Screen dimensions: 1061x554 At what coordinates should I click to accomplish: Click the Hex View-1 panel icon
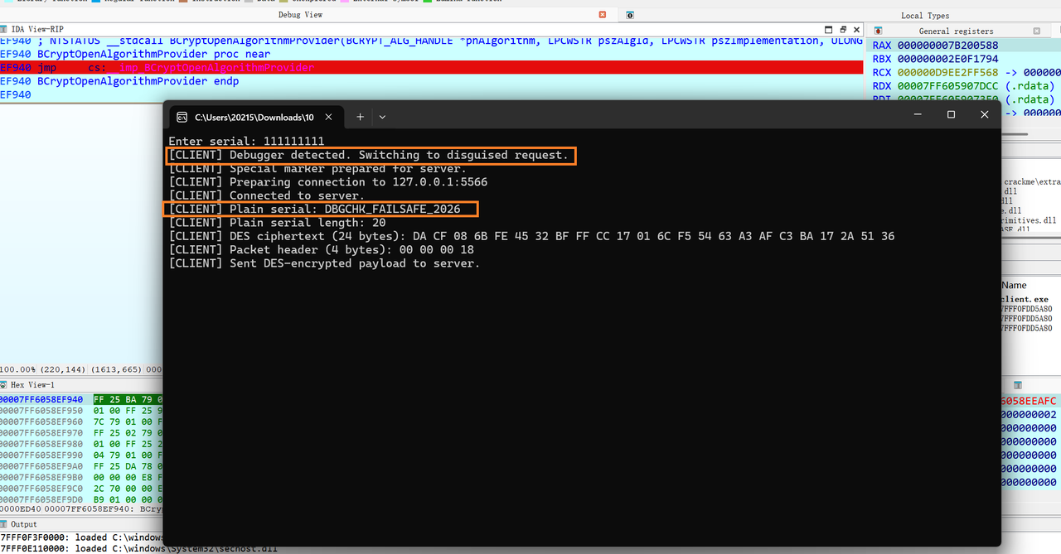[x=5, y=385]
